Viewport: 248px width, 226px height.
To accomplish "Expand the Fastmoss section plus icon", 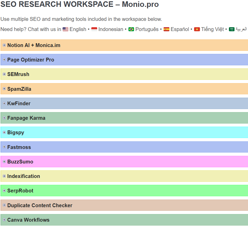I will coord(4,147).
